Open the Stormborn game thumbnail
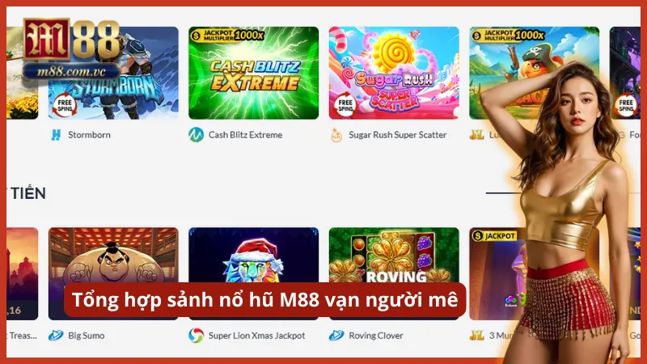Image resolution: width=647 pixels, height=364 pixels. point(113,73)
